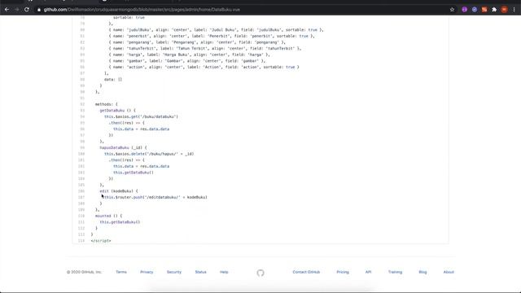Viewport: 521px width, 293px height.
Task: Open the orange square extension icon
Action: (484, 10)
